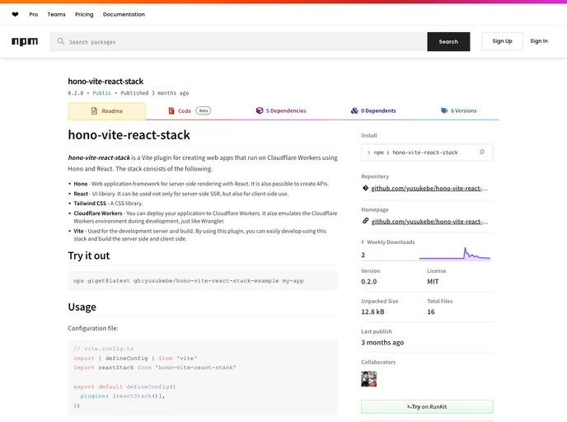Click the Beta badge on Code tab
The image size is (567, 422).
point(204,110)
